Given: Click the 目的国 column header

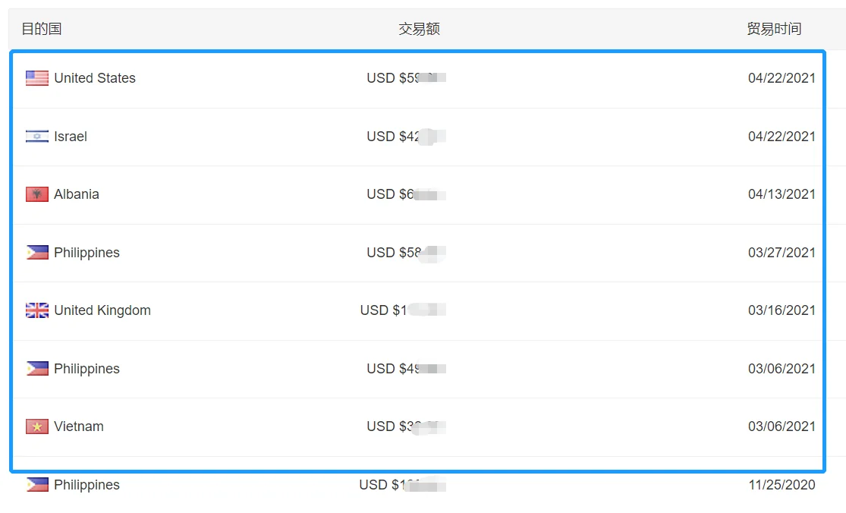Looking at the screenshot, I should point(42,29).
